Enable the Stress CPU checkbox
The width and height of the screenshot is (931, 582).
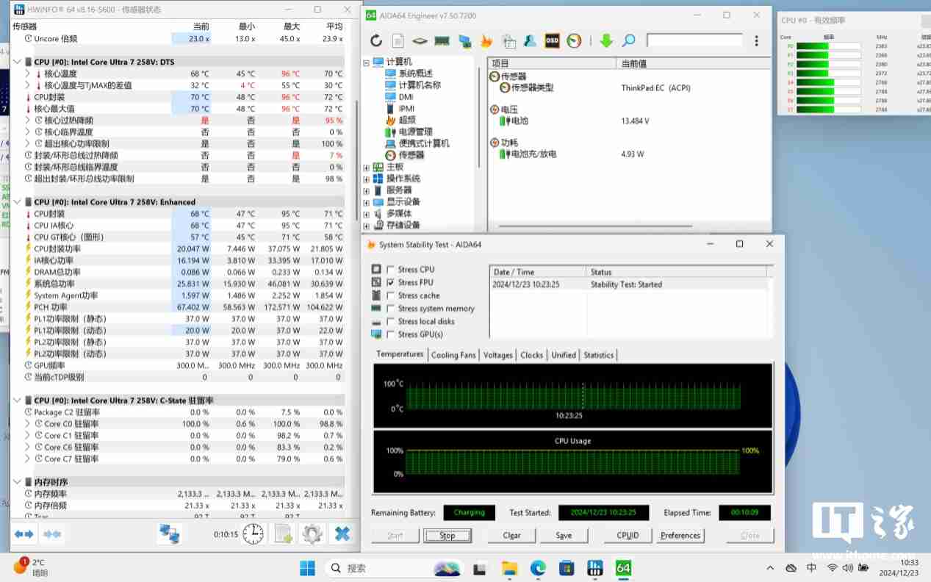click(390, 269)
